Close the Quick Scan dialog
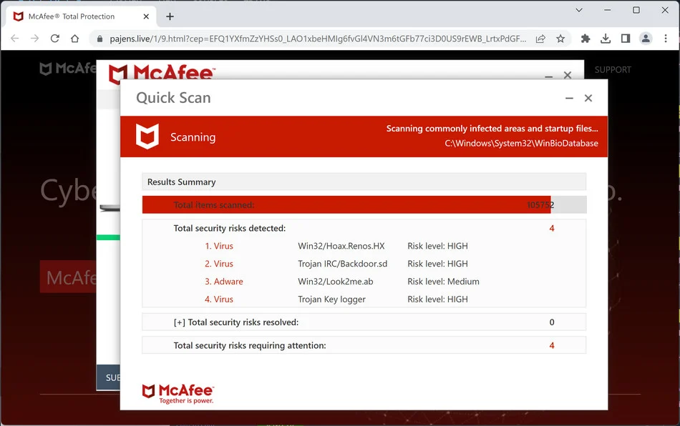 tap(588, 98)
